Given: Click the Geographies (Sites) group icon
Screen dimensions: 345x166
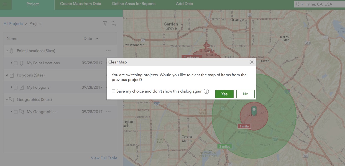Looking at the screenshot, I should [x=12, y=99].
